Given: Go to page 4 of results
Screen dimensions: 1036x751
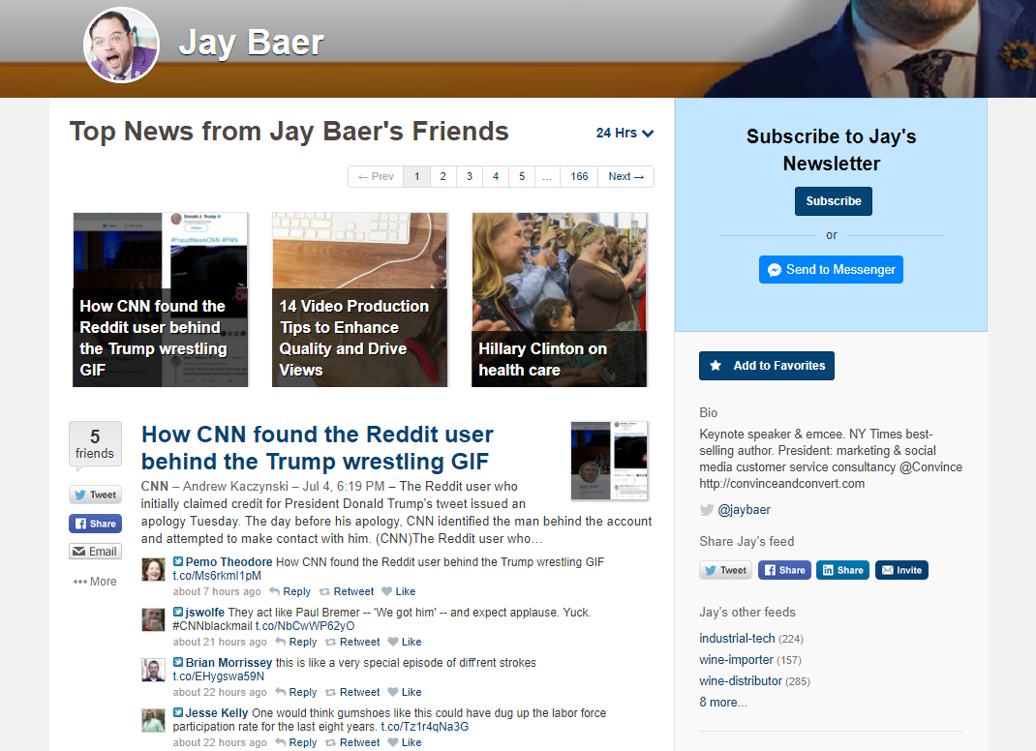Looking at the screenshot, I should (496, 176).
